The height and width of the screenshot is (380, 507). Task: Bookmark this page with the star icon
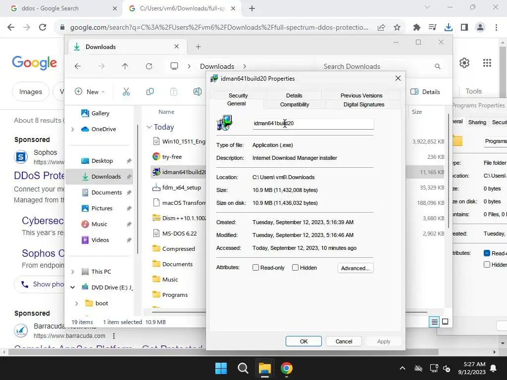point(397,28)
